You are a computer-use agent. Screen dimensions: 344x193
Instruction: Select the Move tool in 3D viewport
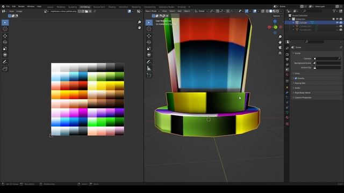click(149, 36)
